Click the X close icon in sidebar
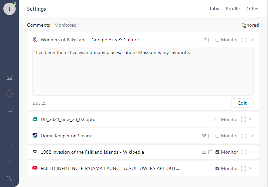This screenshot has width=268, height=187. pyautogui.click(x=9, y=162)
